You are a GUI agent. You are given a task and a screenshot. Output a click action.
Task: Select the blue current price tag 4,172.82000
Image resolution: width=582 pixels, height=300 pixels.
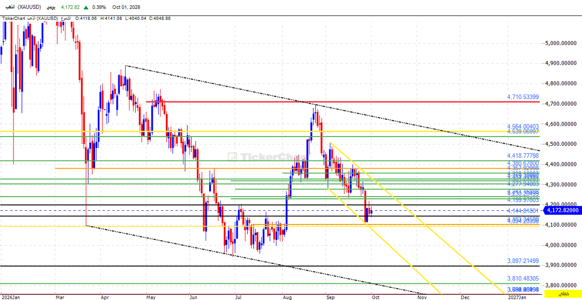point(563,210)
